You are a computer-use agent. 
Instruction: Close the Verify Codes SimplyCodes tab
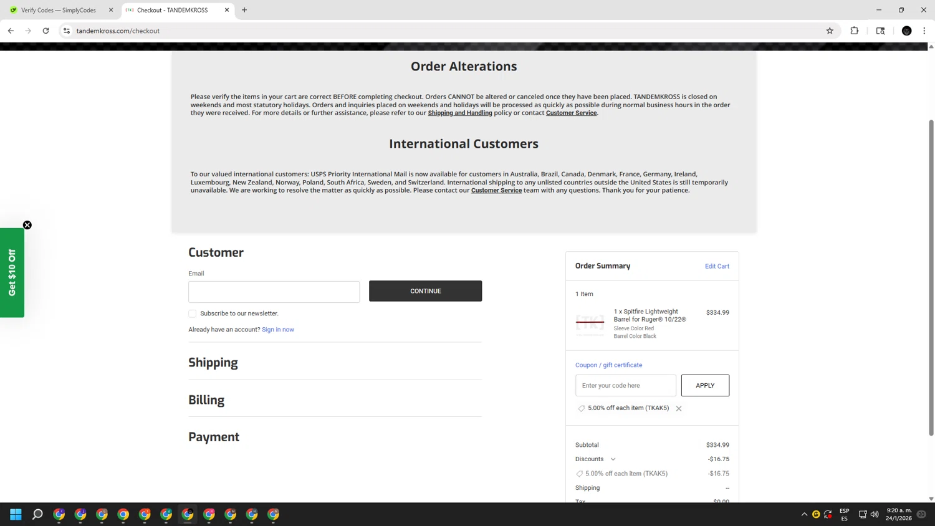(111, 10)
